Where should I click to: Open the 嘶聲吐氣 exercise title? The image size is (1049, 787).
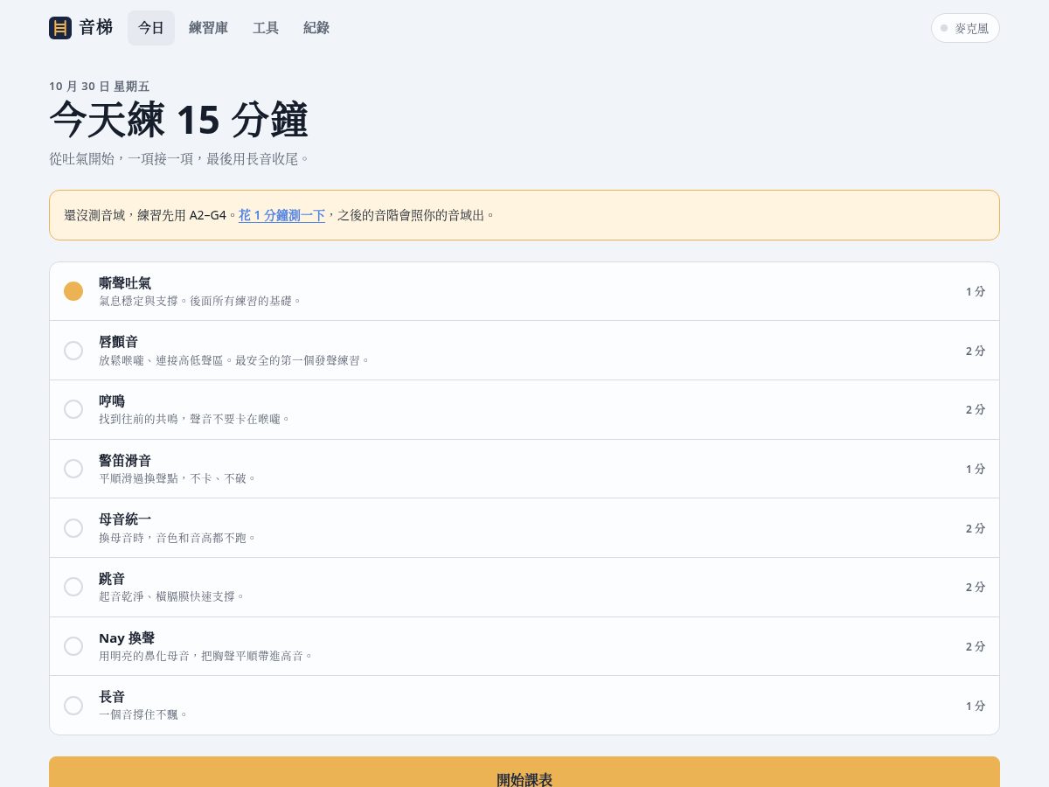125,283
